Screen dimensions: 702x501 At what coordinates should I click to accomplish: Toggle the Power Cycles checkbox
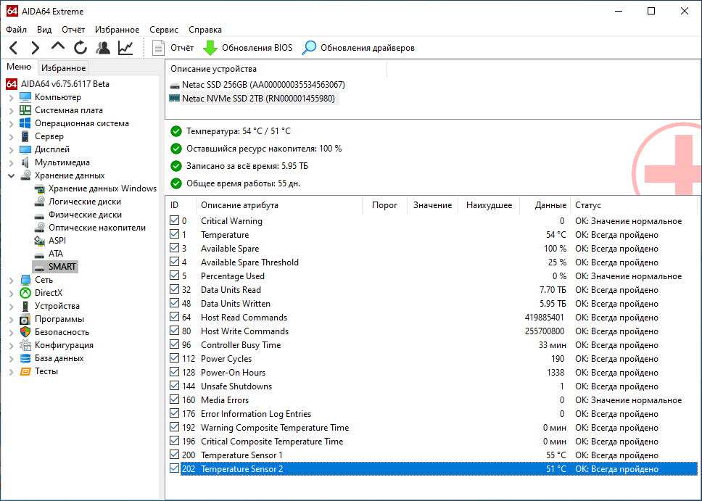[x=175, y=358]
